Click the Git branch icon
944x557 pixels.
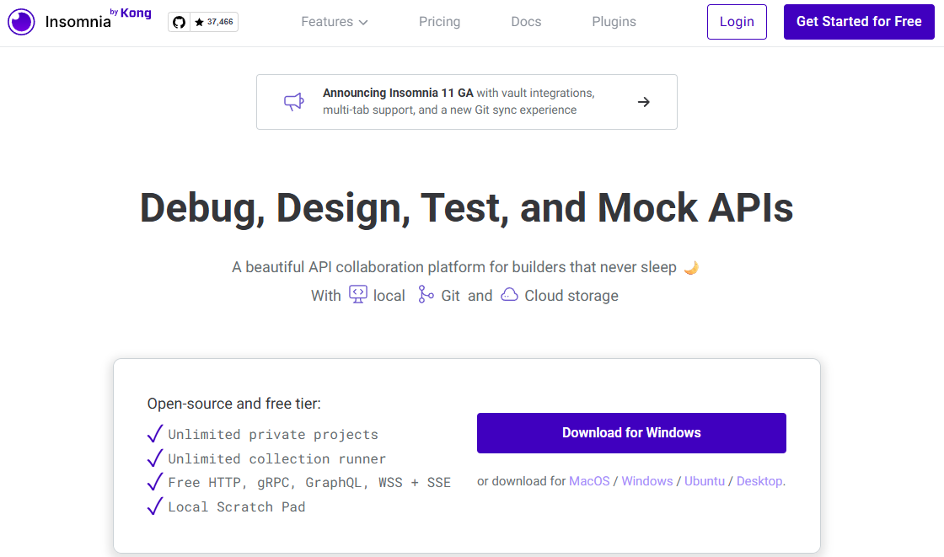(426, 295)
